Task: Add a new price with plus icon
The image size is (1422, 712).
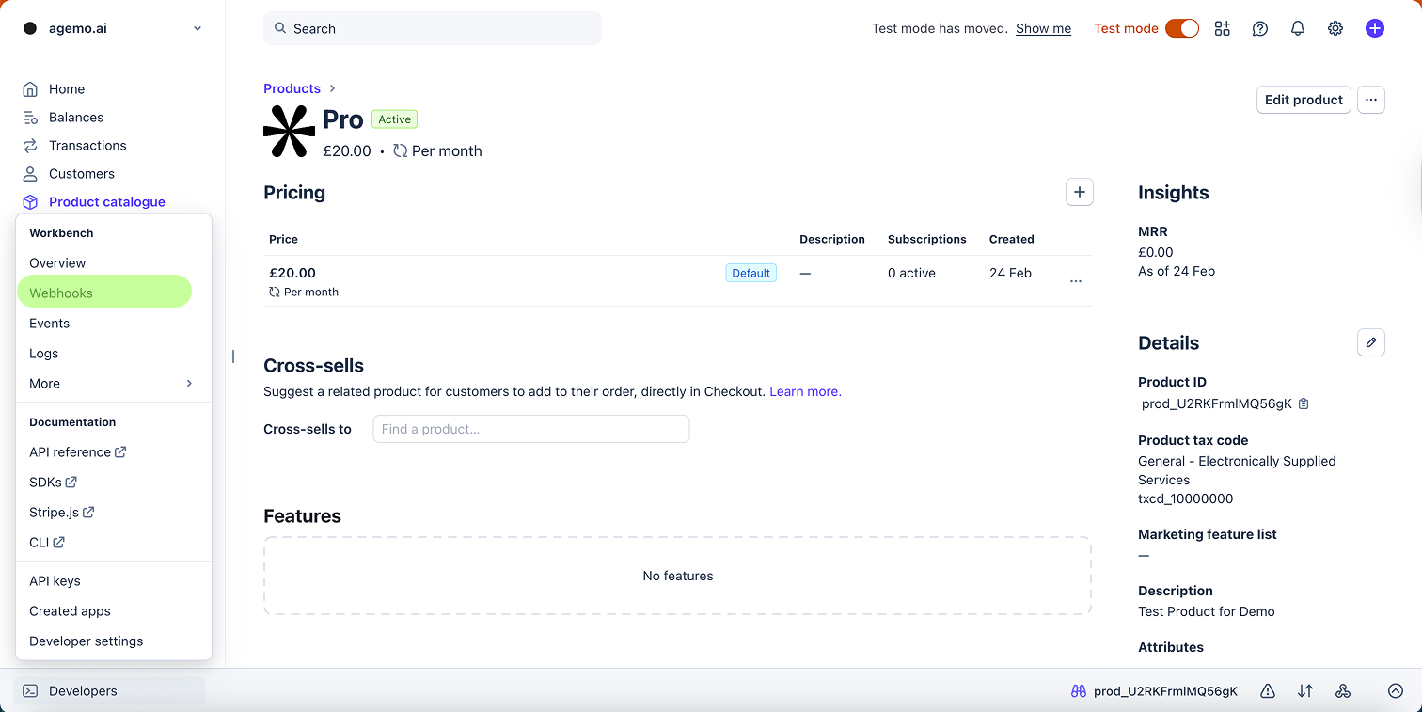Action: click(1080, 192)
